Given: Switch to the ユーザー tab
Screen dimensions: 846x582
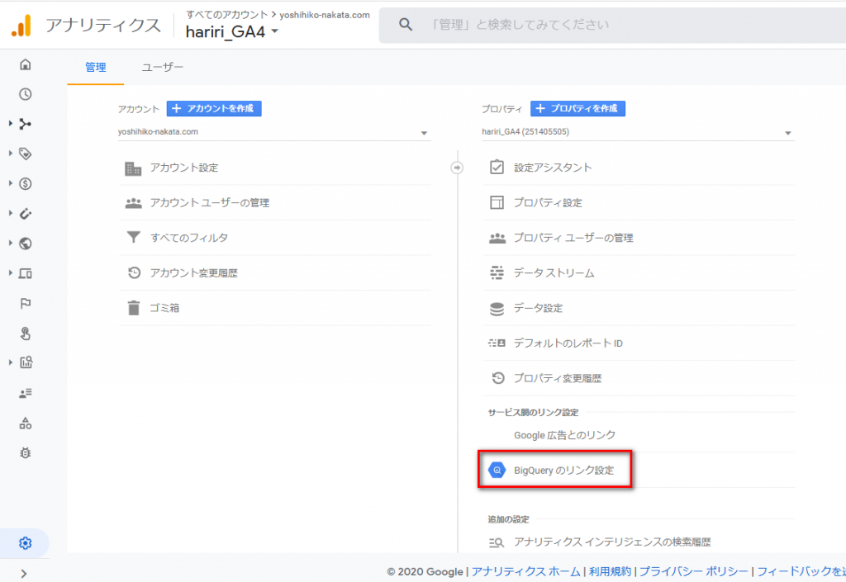Looking at the screenshot, I should [x=162, y=68].
